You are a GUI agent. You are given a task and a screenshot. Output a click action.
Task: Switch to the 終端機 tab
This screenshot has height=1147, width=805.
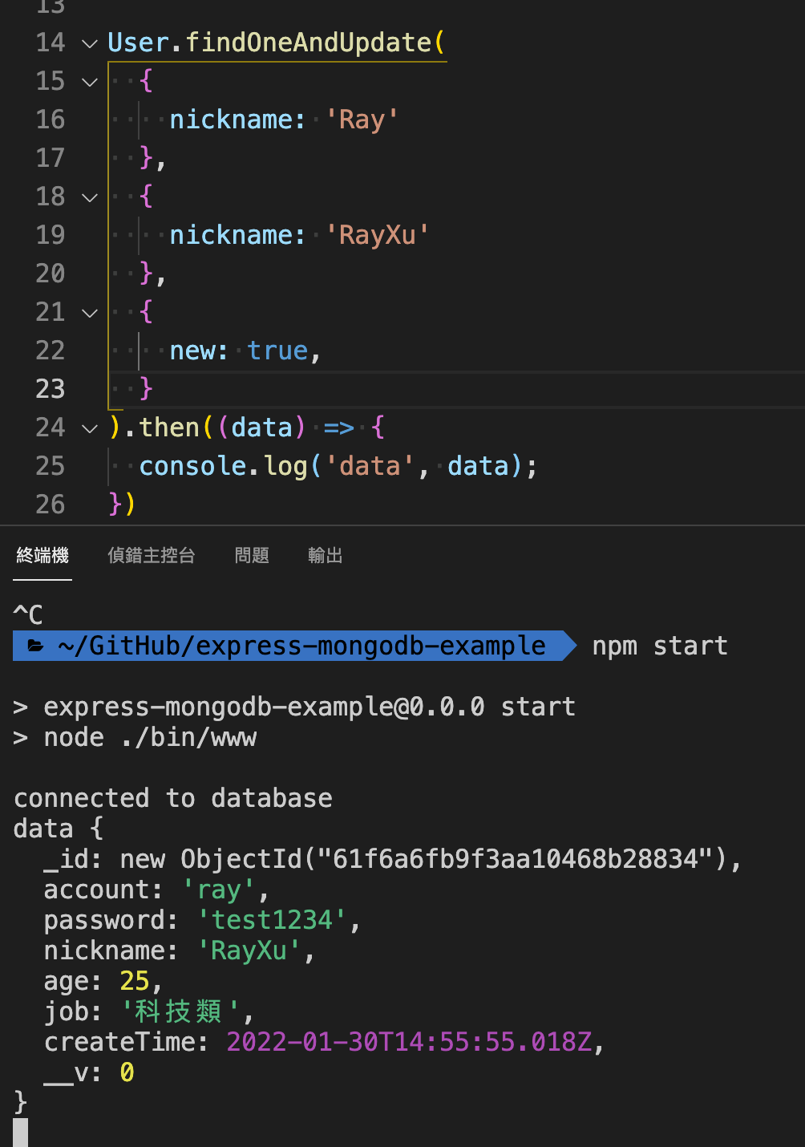[42, 555]
